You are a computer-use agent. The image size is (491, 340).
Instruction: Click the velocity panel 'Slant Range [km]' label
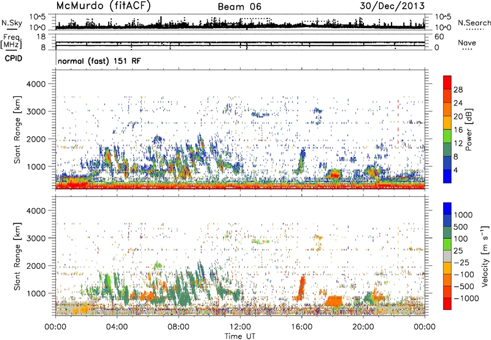[x=17, y=256]
